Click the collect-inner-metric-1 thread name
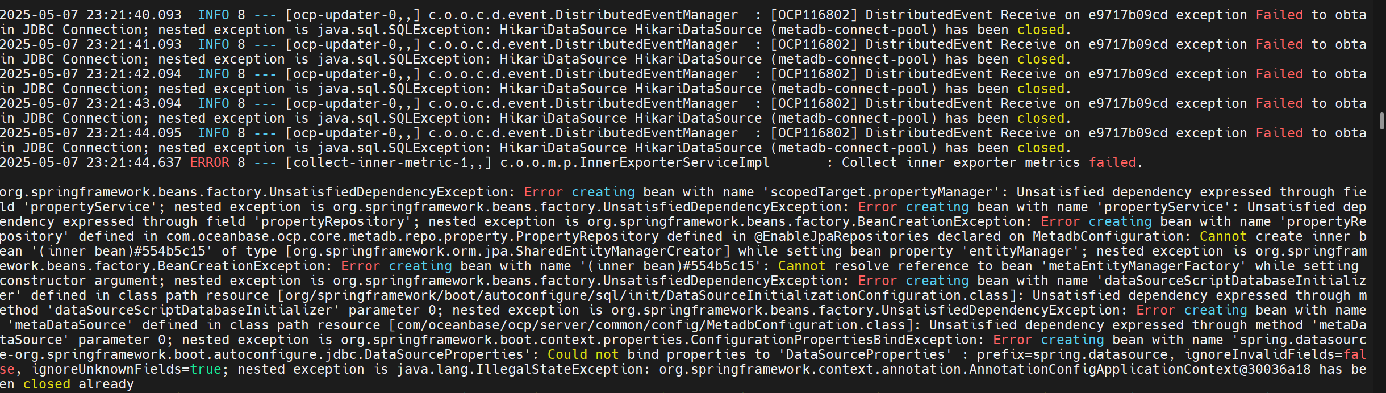 tap(380, 162)
